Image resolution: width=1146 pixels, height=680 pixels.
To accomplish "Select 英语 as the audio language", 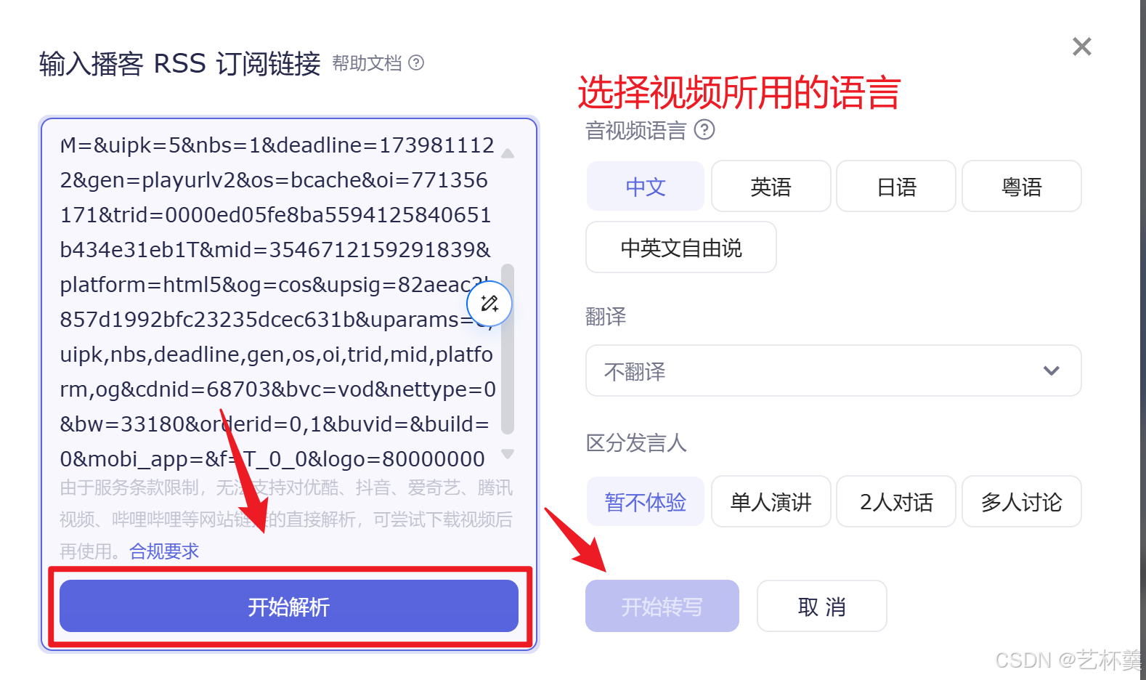I will click(771, 187).
